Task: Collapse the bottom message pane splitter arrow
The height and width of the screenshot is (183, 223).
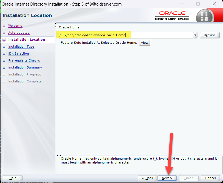Action: click(x=60, y=155)
